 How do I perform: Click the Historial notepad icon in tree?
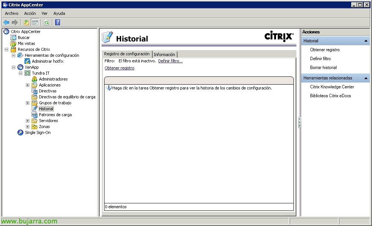pyautogui.click(x=34, y=109)
